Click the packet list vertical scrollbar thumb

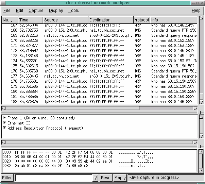201,97
